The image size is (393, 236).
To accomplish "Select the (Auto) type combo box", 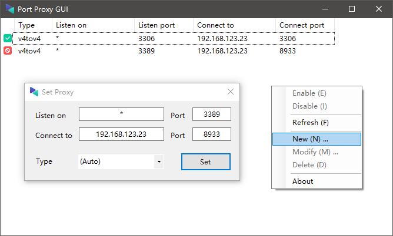I will click(x=121, y=161).
